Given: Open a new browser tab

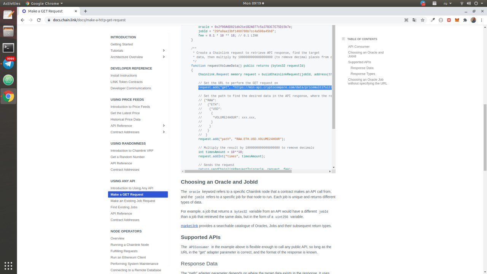Looking at the screenshot, I should 85,11.
